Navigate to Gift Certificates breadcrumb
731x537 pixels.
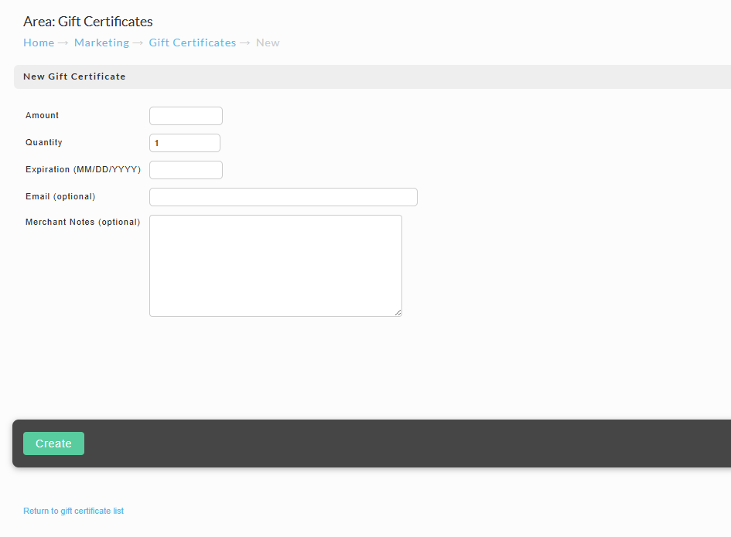coord(193,42)
